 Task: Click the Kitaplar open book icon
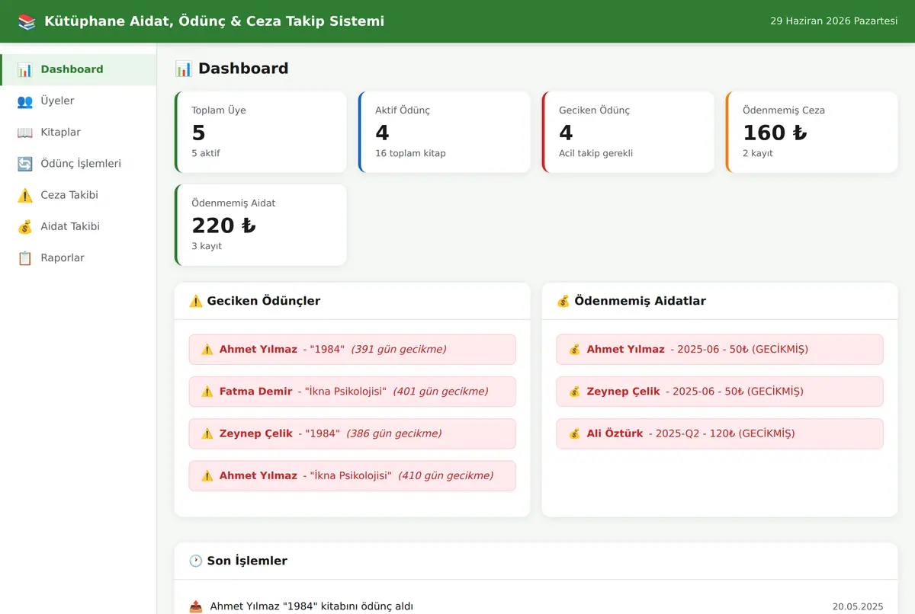[25, 133]
